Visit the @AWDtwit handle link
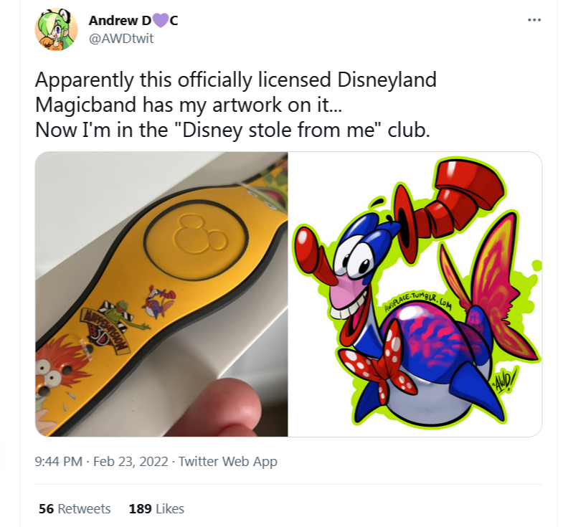Viewport: 563px width, 527px height. point(121,39)
